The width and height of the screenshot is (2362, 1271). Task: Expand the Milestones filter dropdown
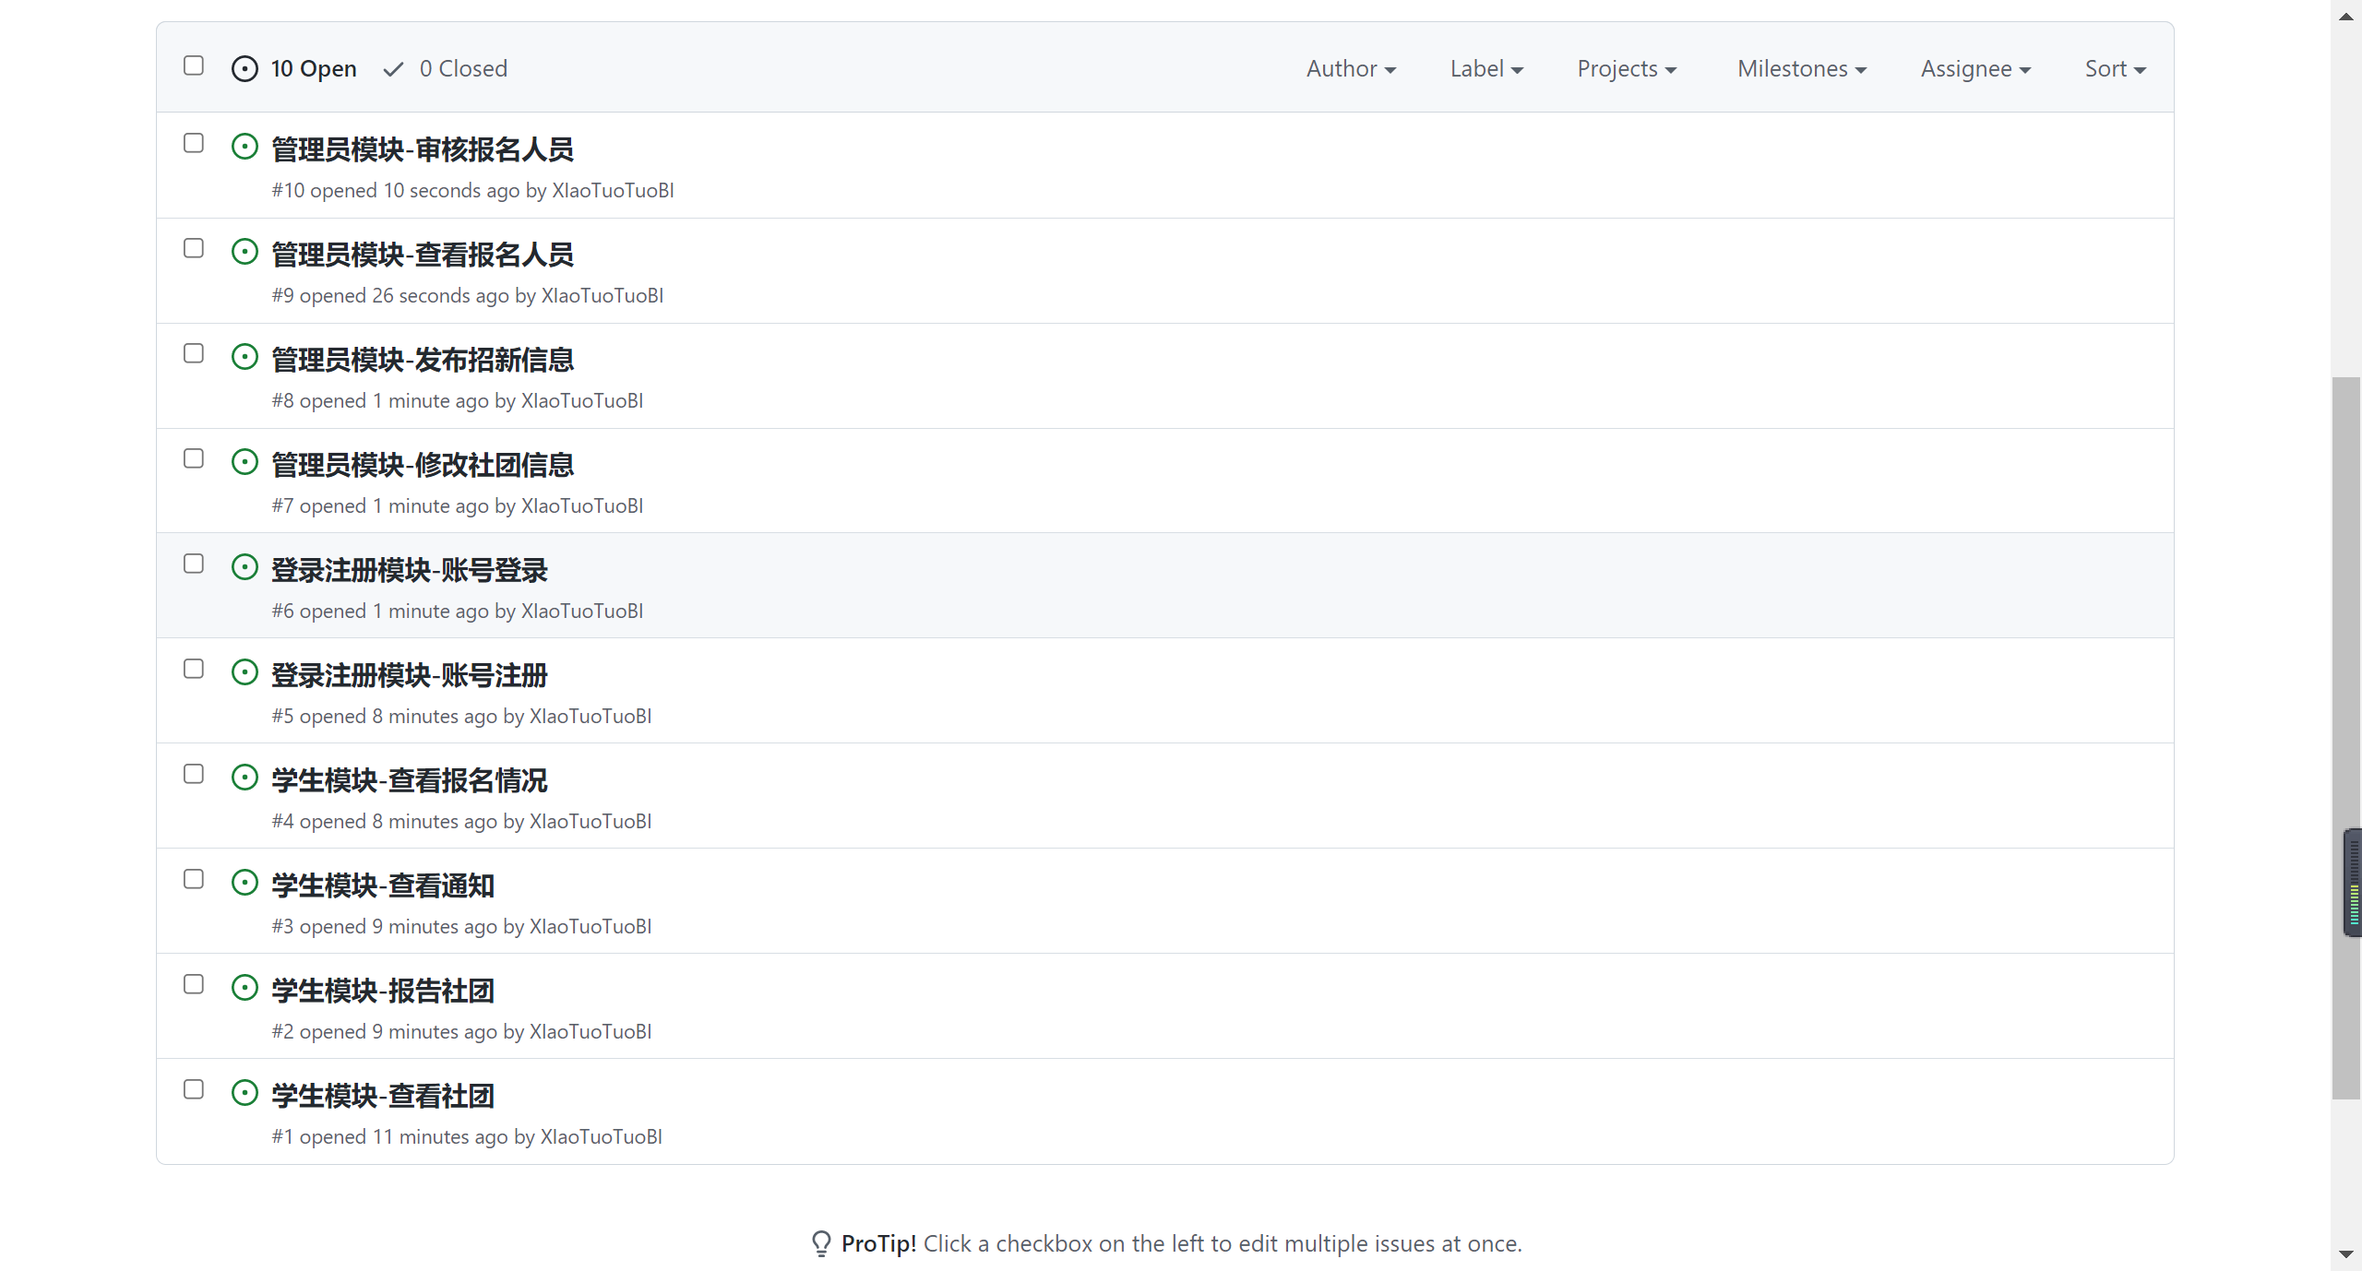click(x=1802, y=69)
